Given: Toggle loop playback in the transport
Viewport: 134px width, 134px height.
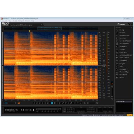Looking at the screenshot, I should (33, 110).
